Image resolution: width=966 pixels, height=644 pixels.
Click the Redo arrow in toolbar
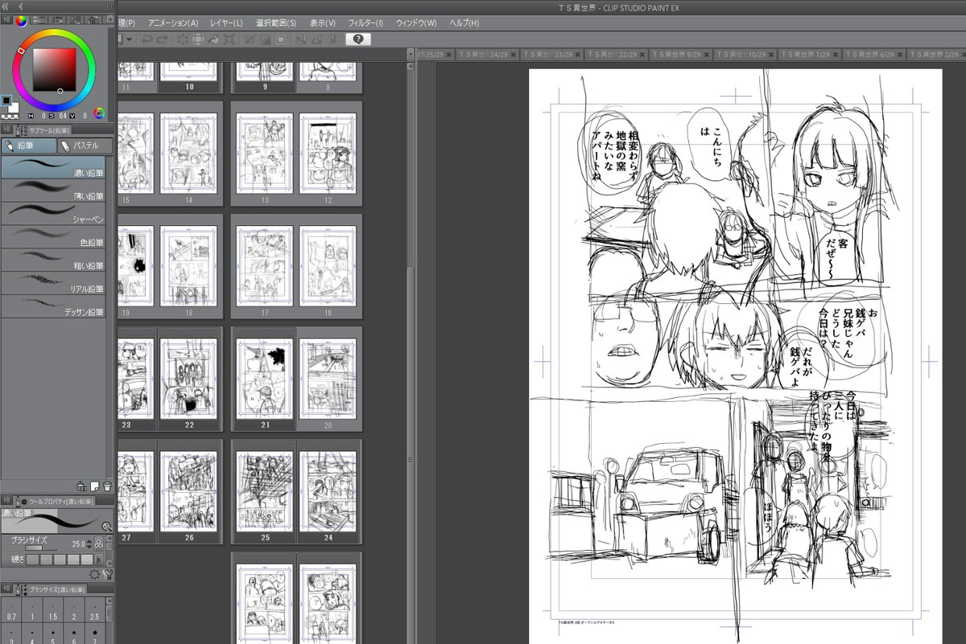pos(163,39)
